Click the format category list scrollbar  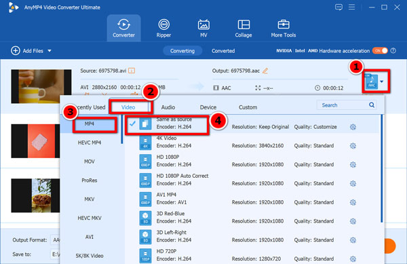122,130
